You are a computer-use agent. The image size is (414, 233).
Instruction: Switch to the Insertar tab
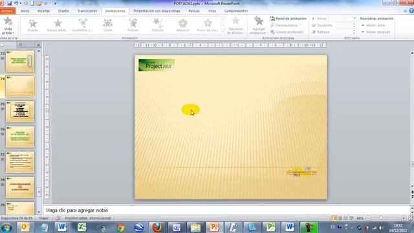(43, 11)
